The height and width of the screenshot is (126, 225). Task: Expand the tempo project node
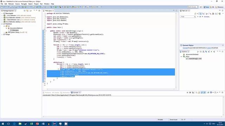2,34
